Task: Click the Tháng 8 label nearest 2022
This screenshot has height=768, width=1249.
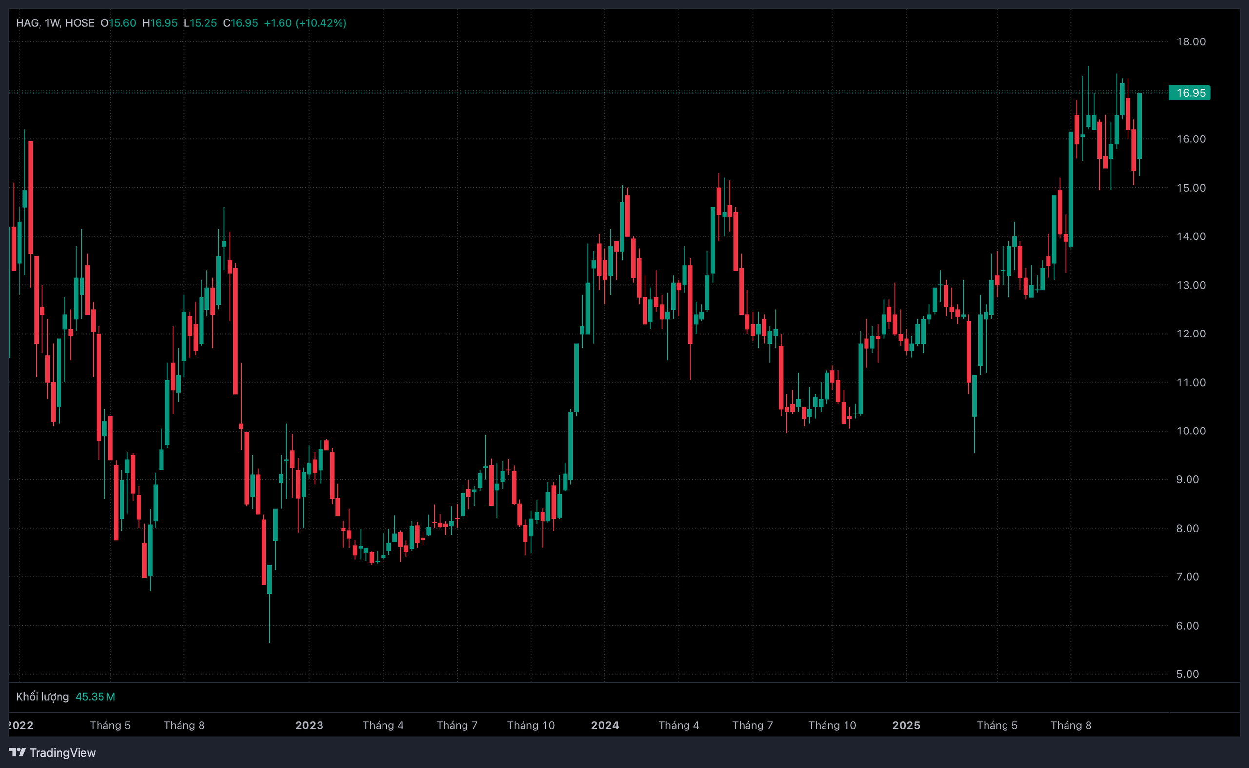Action: (184, 725)
